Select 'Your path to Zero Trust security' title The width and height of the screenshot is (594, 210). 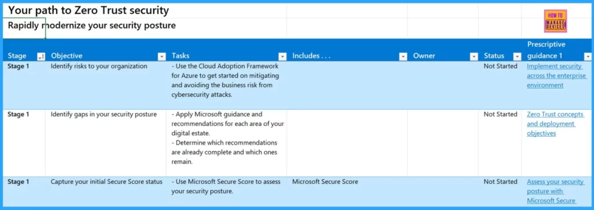[88, 10]
